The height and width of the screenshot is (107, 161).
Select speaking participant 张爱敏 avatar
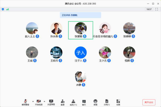click(x=80, y=28)
